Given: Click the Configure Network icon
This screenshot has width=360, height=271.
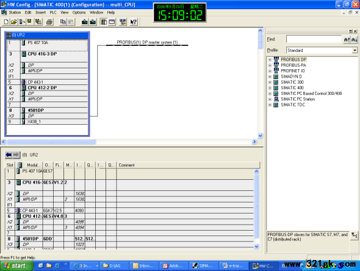Looking at the screenshot, I should tap(123, 22).
